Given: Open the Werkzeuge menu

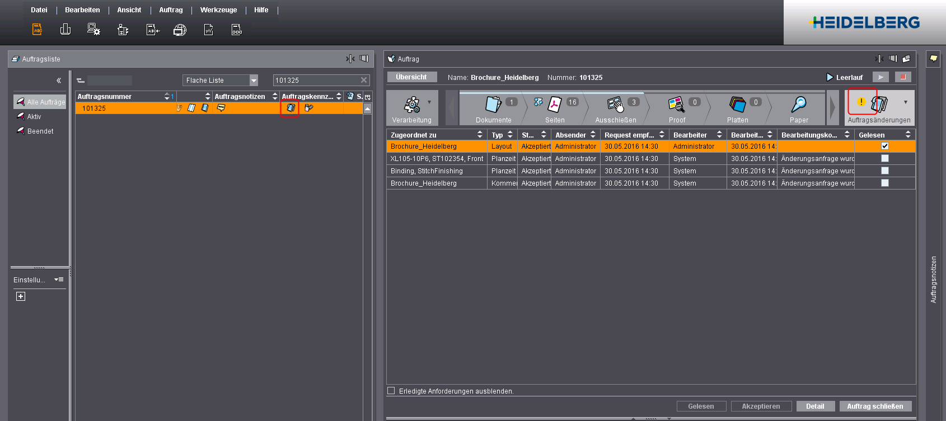Looking at the screenshot, I should 218,10.
